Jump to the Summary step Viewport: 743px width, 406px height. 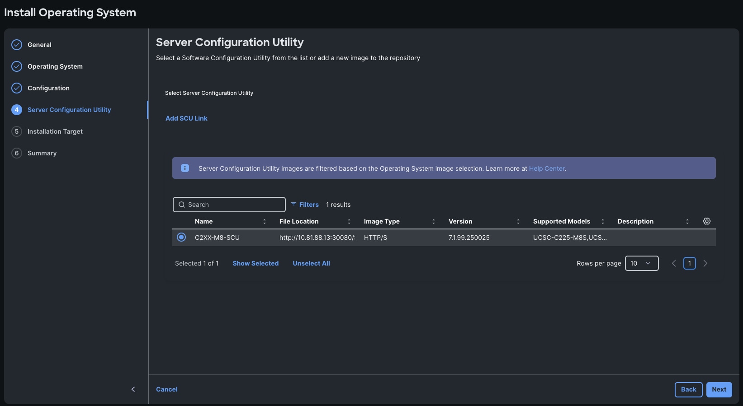pyautogui.click(x=42, y=153)
